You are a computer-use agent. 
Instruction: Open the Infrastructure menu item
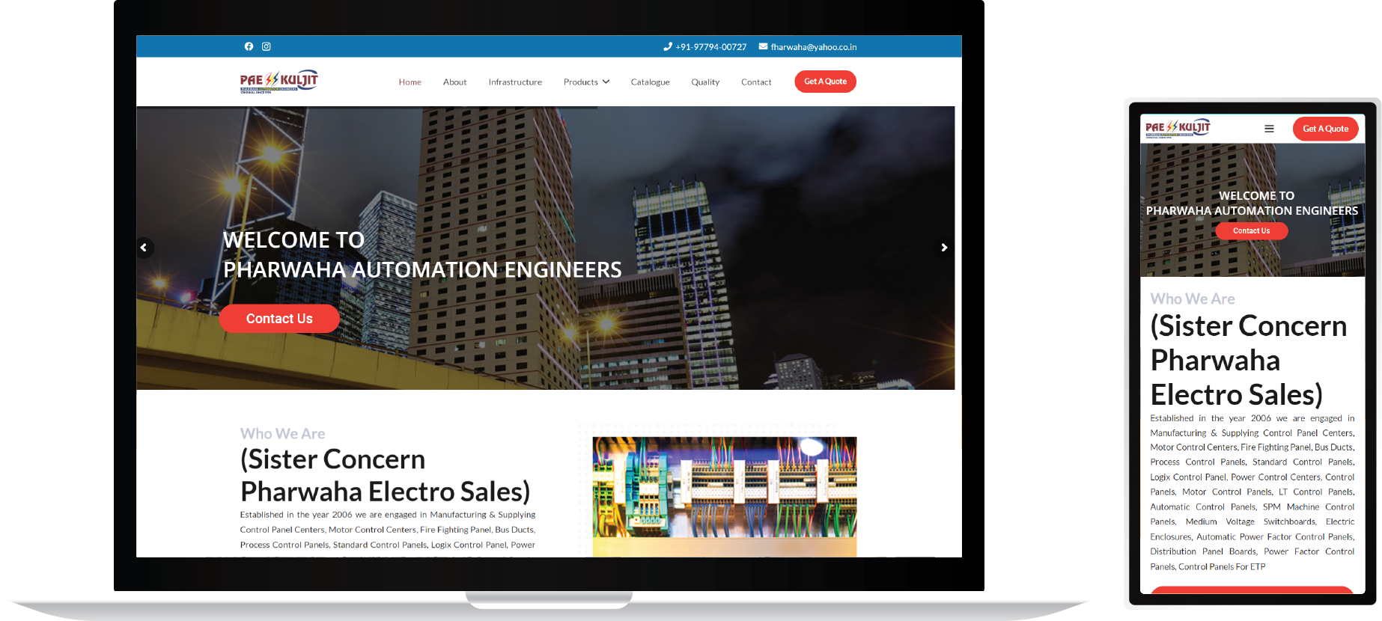pyautogui.click(x=515, y=82)
